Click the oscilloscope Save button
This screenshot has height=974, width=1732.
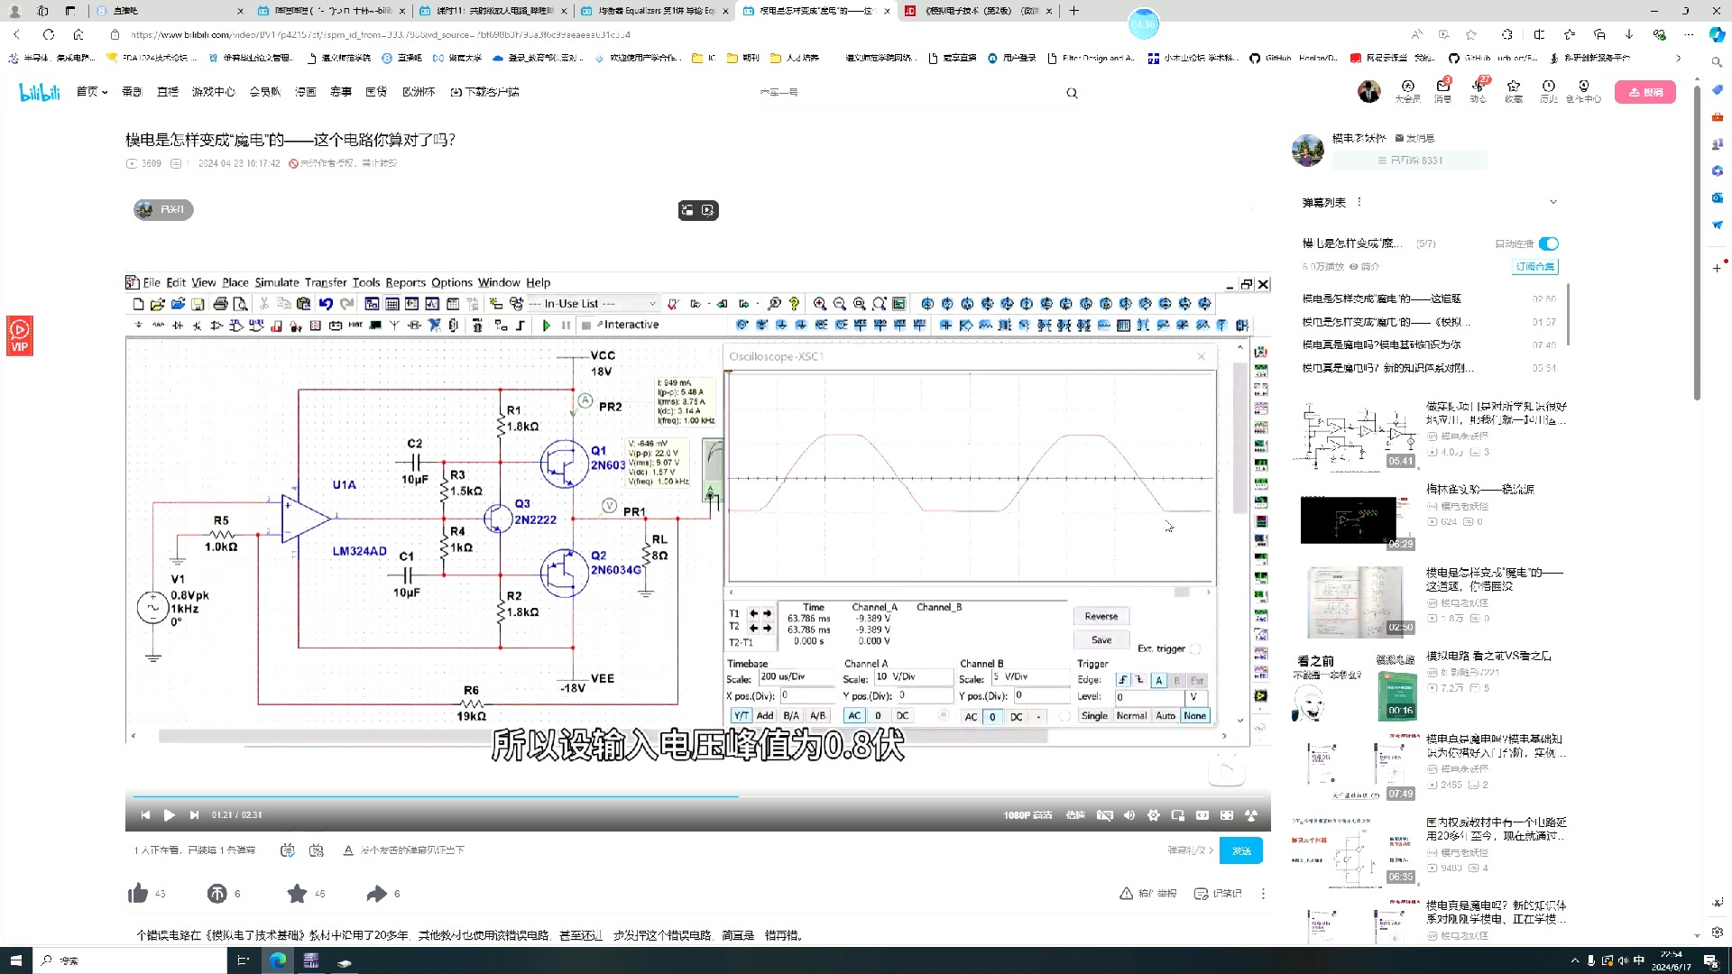(x=1101, y=640)
